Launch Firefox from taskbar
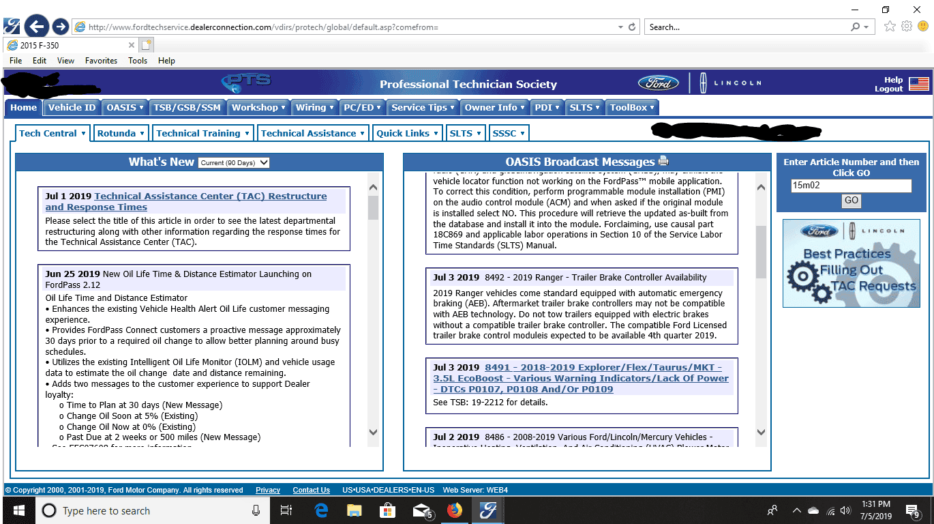The height and width of the screenshot is (524, 934). click(455, 510)
